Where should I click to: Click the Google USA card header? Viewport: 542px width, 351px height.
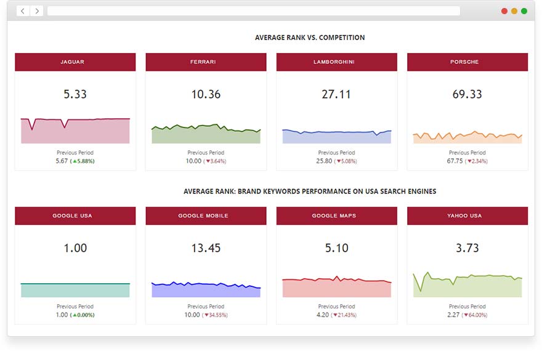tap(75, 216)
